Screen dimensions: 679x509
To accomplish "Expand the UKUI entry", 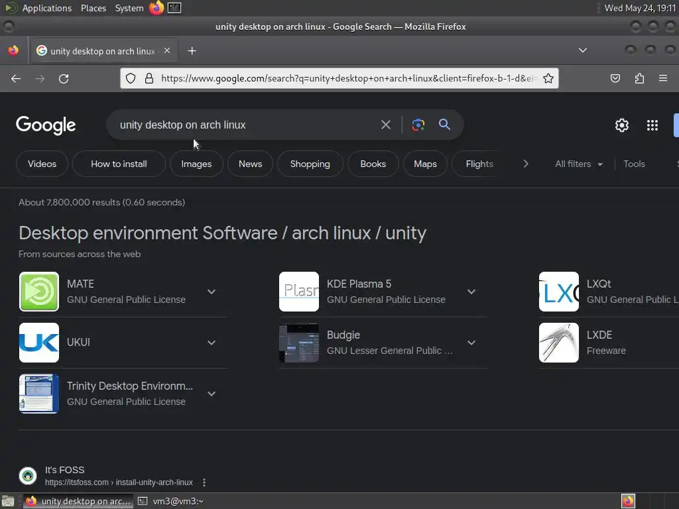I will [x=212, y=343].
